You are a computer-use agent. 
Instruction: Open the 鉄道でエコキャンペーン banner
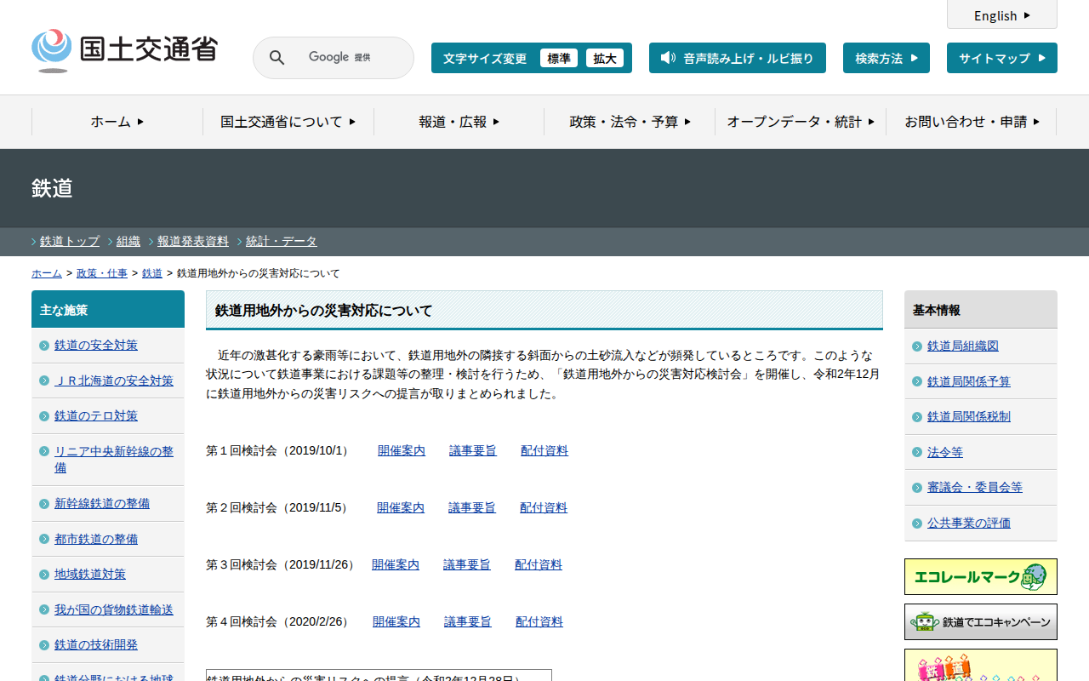[x=980, y=622]
